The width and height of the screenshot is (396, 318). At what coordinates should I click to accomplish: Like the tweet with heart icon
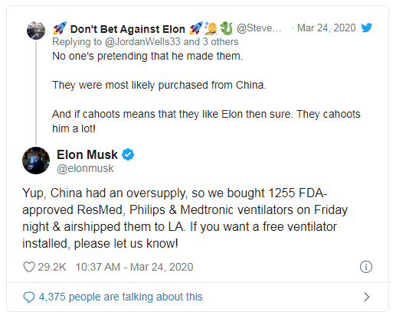point(29,267)
